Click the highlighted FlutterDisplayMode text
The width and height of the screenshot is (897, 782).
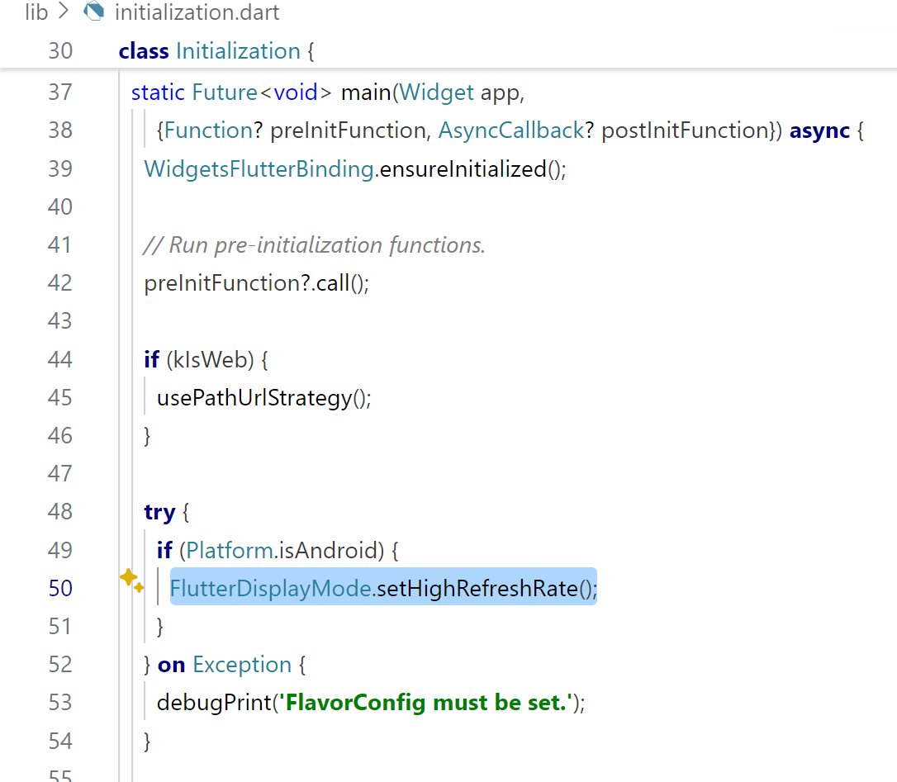point(271,588)
